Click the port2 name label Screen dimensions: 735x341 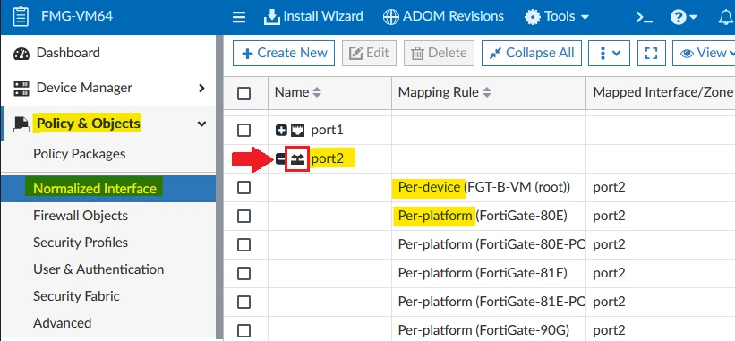pyautogui.click(x=327, y=159)
